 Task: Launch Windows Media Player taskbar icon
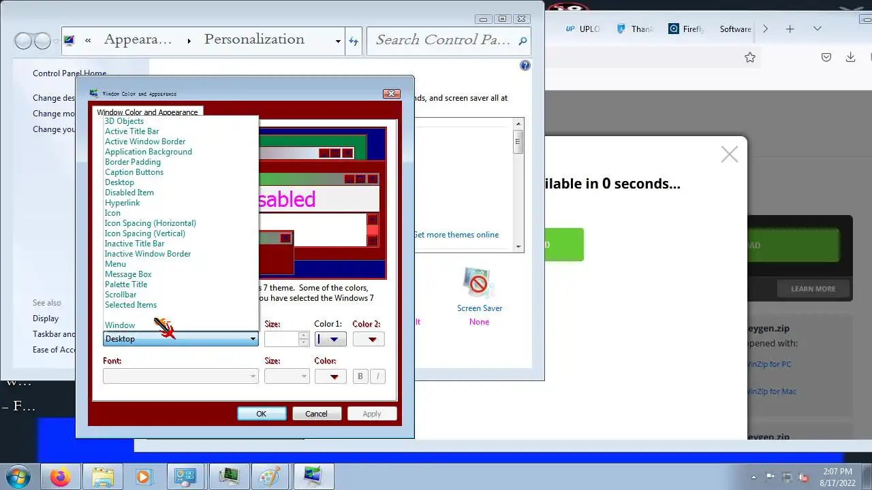[x=144, y=476]
